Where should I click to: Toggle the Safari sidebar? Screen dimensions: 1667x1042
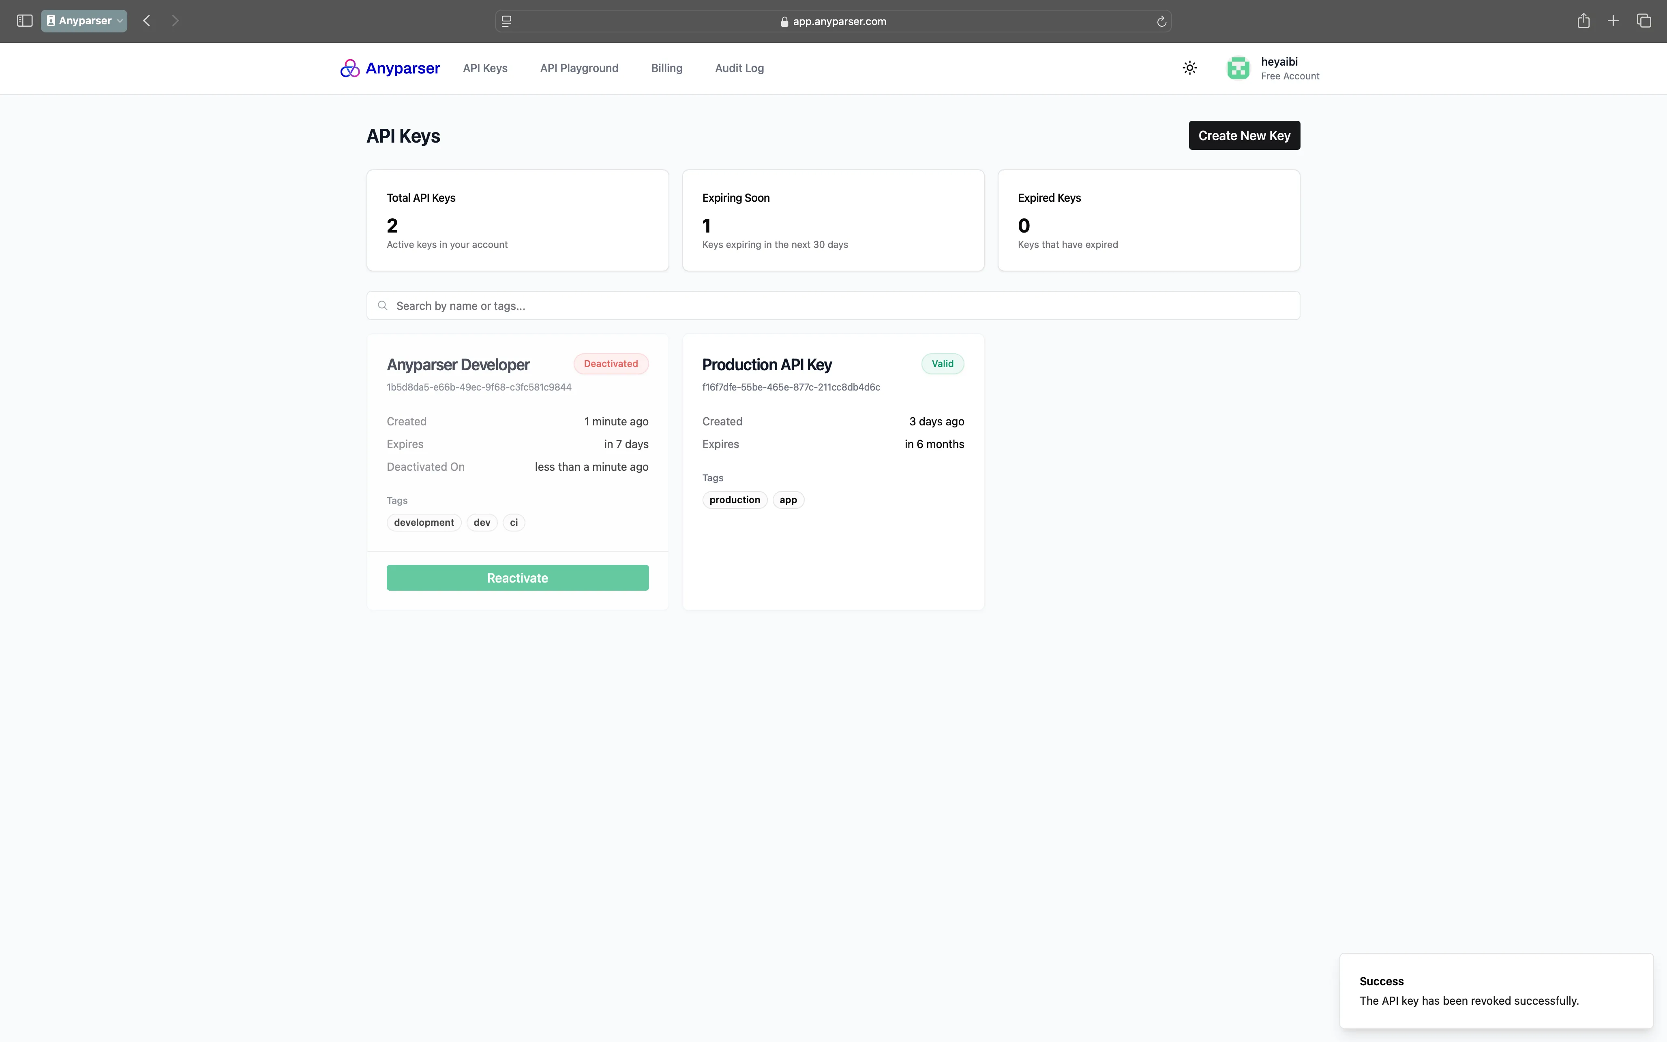tap(24, 21)
